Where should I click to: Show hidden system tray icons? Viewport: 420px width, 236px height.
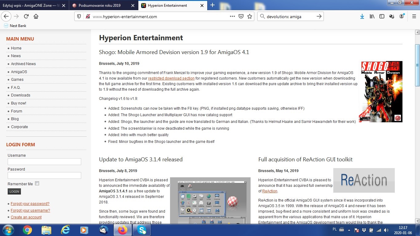(349, 230)
